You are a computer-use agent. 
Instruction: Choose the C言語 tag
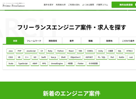110,51
